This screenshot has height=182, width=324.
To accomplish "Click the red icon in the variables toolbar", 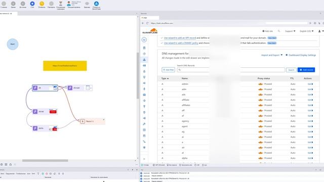I will tap(47, 174).
